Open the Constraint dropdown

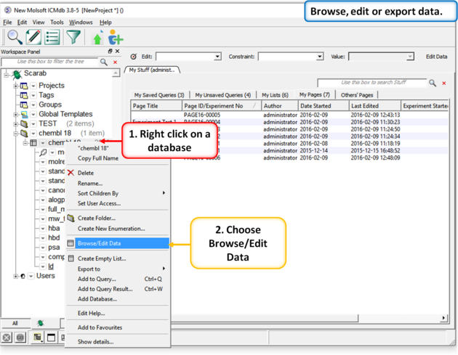(x=319, y=57)
